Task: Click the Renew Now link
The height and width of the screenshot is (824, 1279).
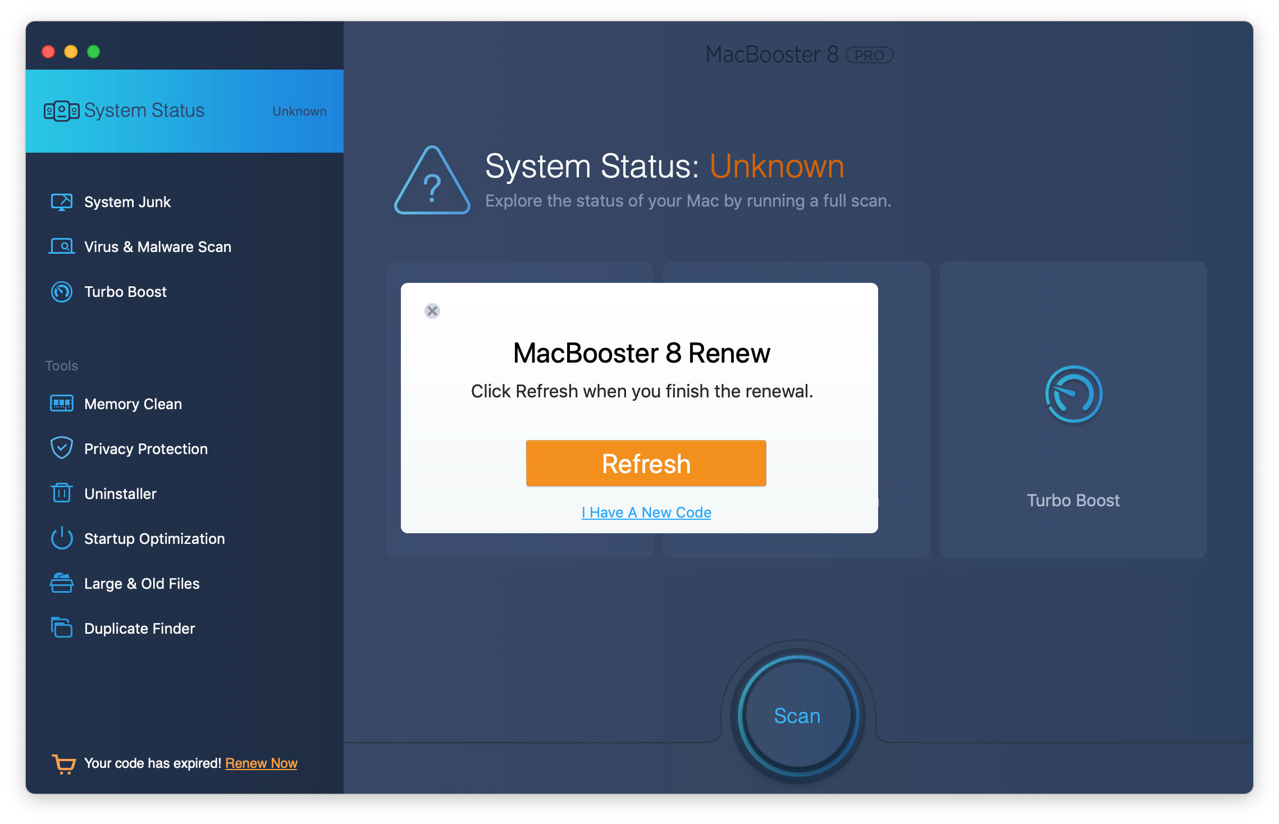Action: [261, 763]
